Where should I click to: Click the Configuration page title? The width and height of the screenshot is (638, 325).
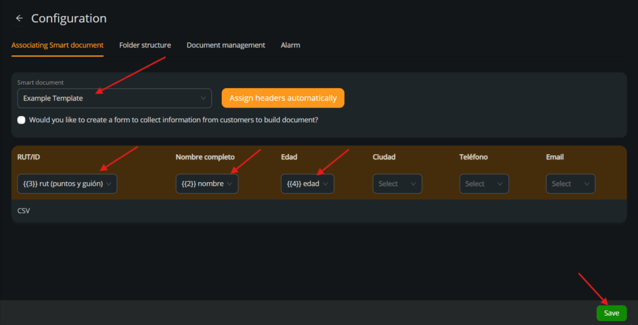(69, 18)
